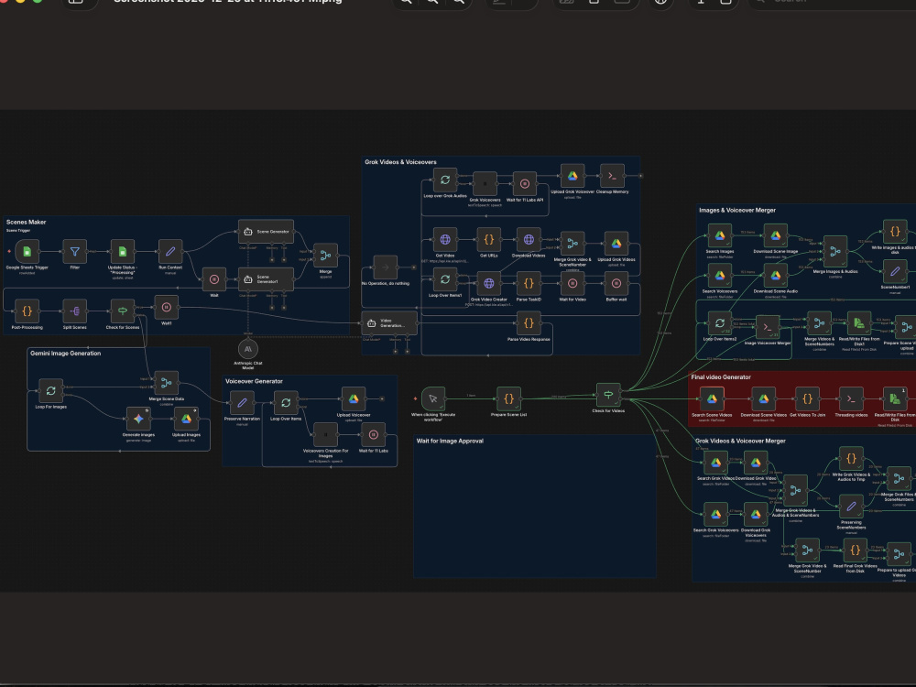Select the Loop For Images node
Screen dimensions: 916x687
point(50,390)
